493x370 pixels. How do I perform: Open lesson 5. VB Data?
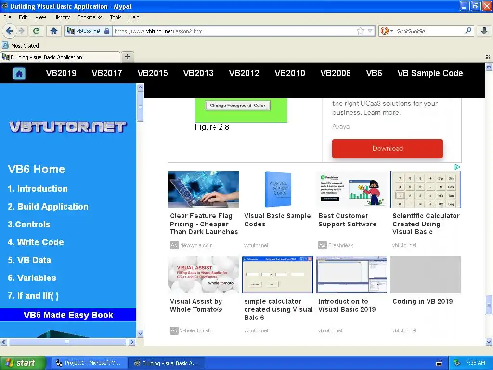(x=29, y=260)
